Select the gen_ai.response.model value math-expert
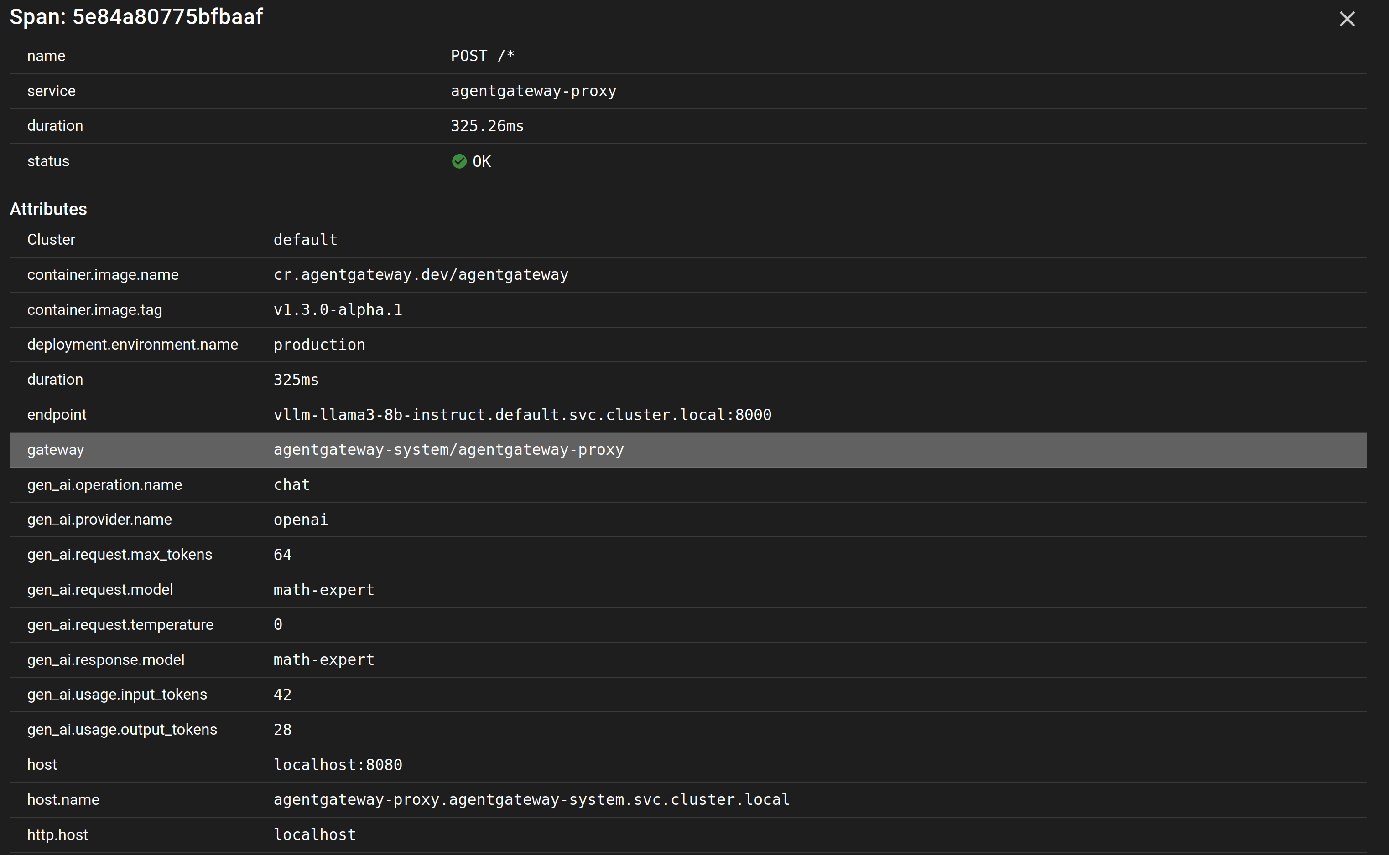The height and width of the screenshot is (855, 1389). [x=324, y=660]
